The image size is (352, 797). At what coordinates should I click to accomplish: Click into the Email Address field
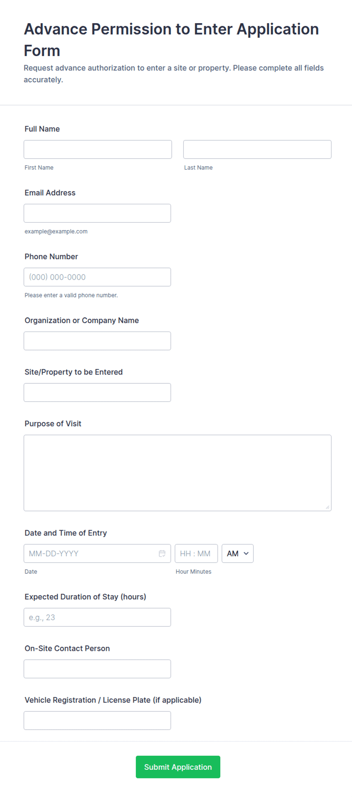[97, 213]
